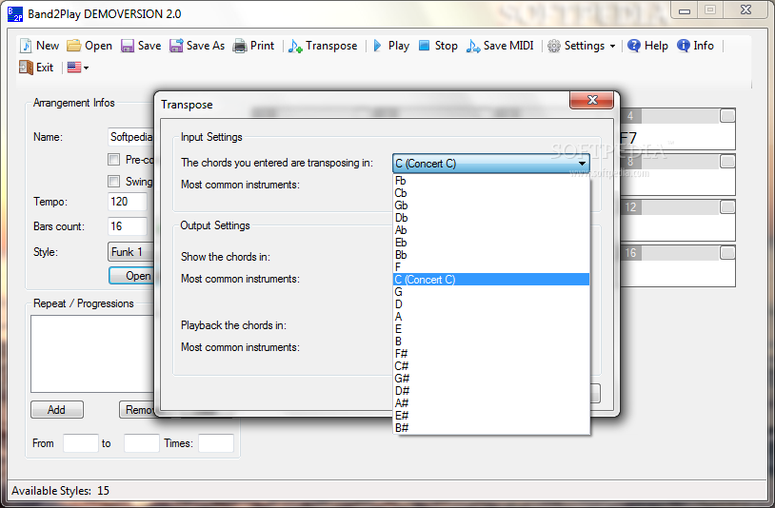Viewport: 775px width, 508px height.
Task: Select Fb from the key list
Action: pos(491,181)
